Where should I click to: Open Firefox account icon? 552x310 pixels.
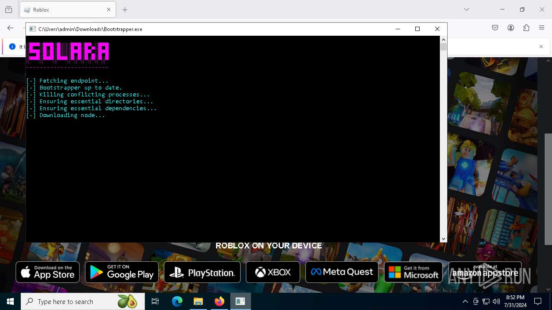coord(511,28)
